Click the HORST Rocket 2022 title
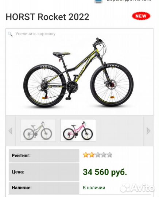The height and width of the screenshot is (197, 159). tap(47, 17)
